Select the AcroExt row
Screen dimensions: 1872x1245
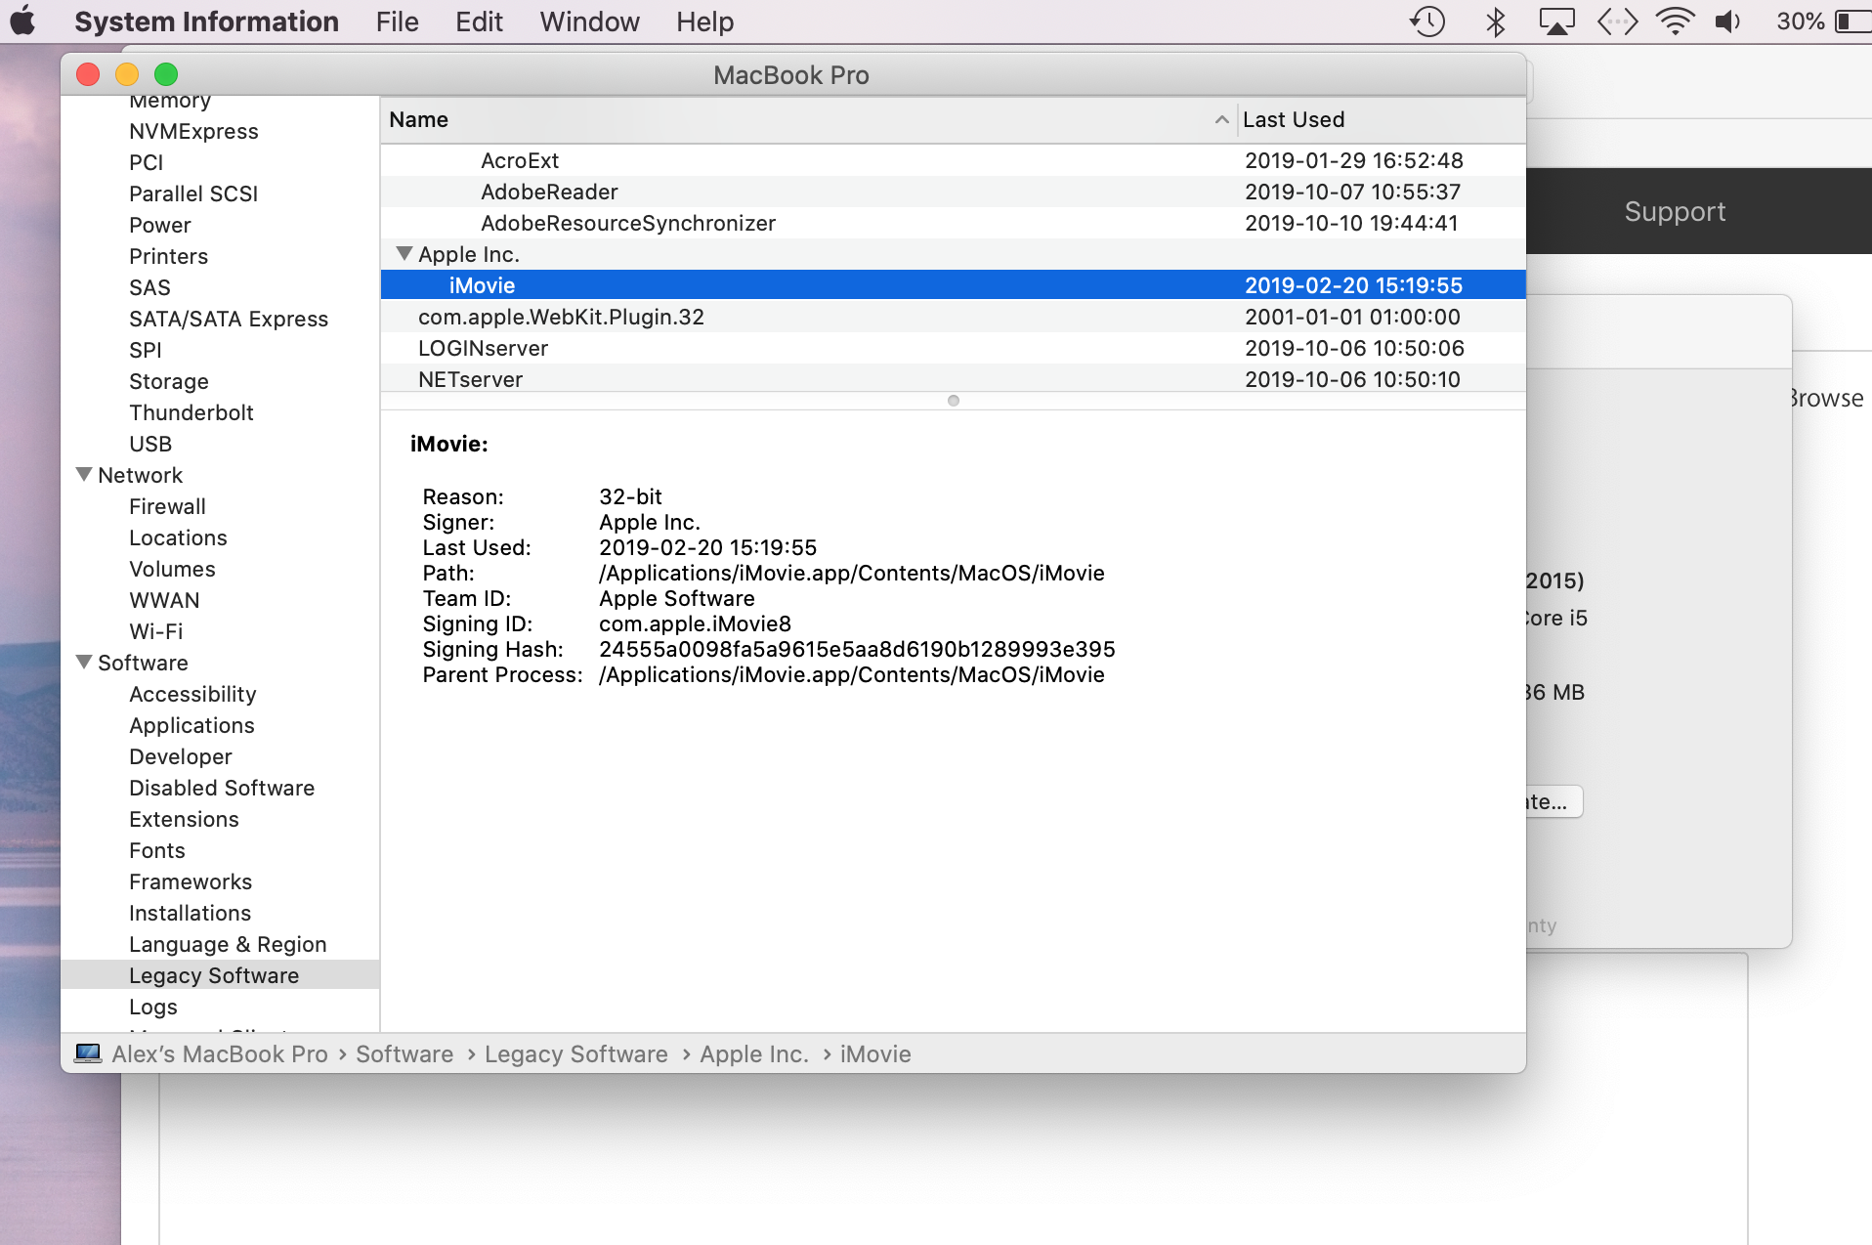pos(953,160)
